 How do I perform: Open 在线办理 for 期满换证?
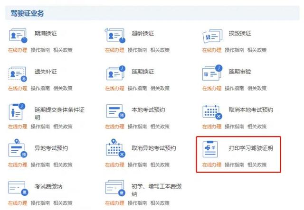(18, 50)
